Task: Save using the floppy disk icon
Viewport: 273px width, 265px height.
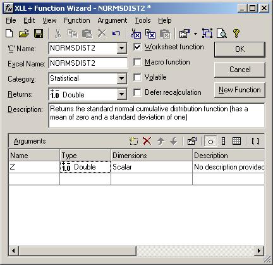Action: point(39,34)
